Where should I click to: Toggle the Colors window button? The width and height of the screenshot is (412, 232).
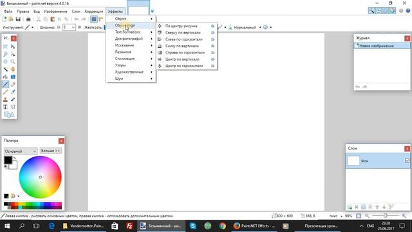coord(392,11)
